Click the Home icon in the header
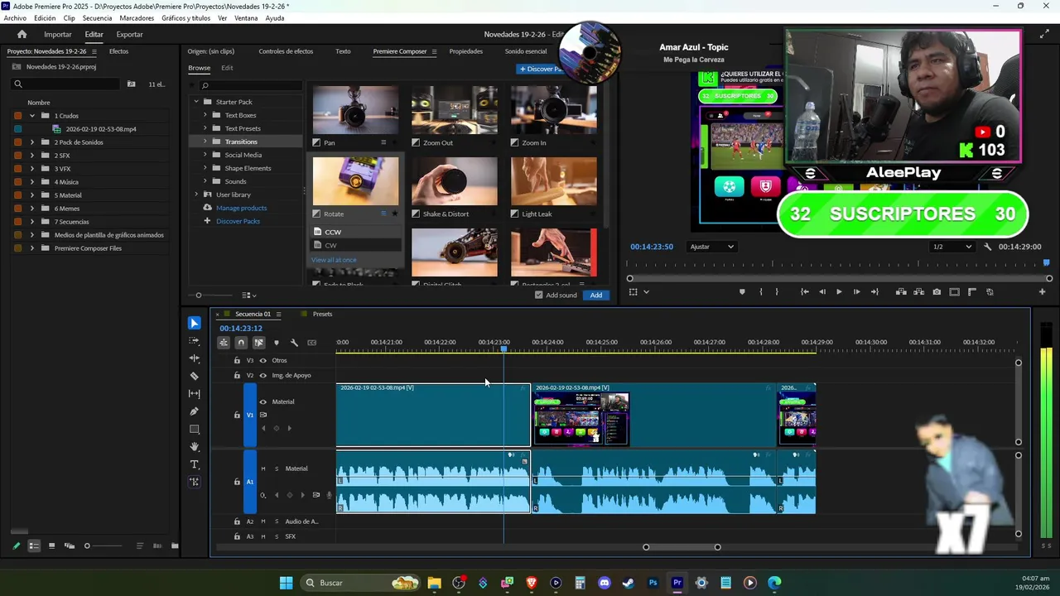Screen dimensions: 1060x596 coord(22,34)
